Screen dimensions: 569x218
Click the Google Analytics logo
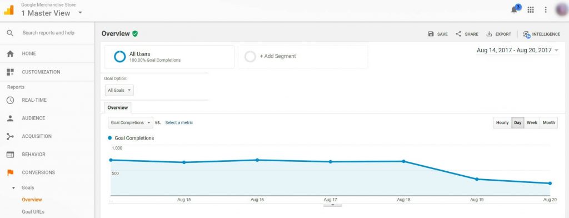(9, 10)
